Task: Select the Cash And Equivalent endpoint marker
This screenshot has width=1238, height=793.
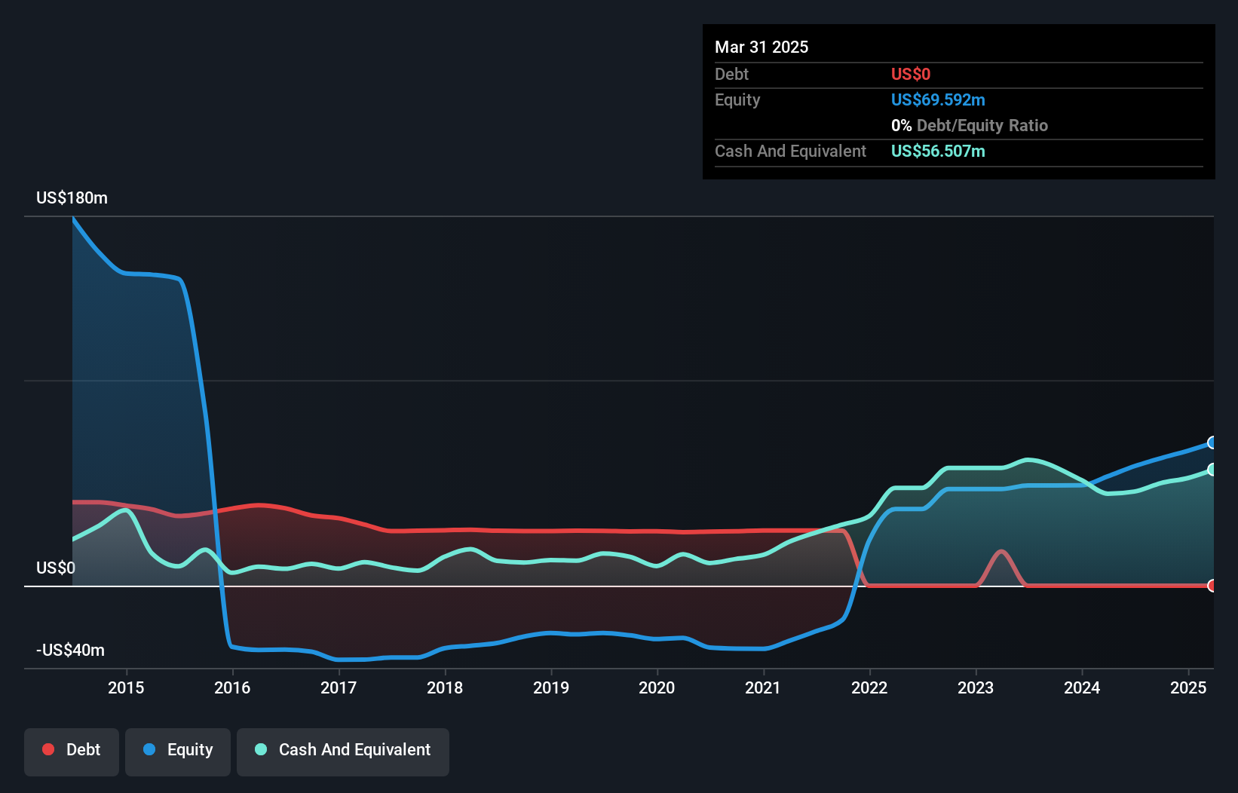Action: click(x=1212, y=470)
